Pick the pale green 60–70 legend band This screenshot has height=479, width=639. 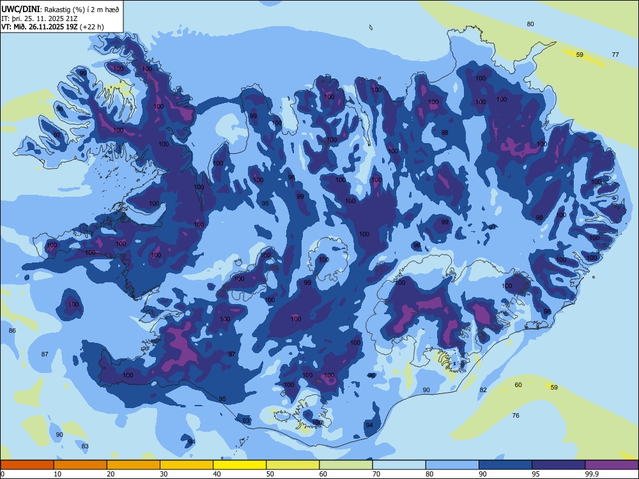click(x=346, y=465)
